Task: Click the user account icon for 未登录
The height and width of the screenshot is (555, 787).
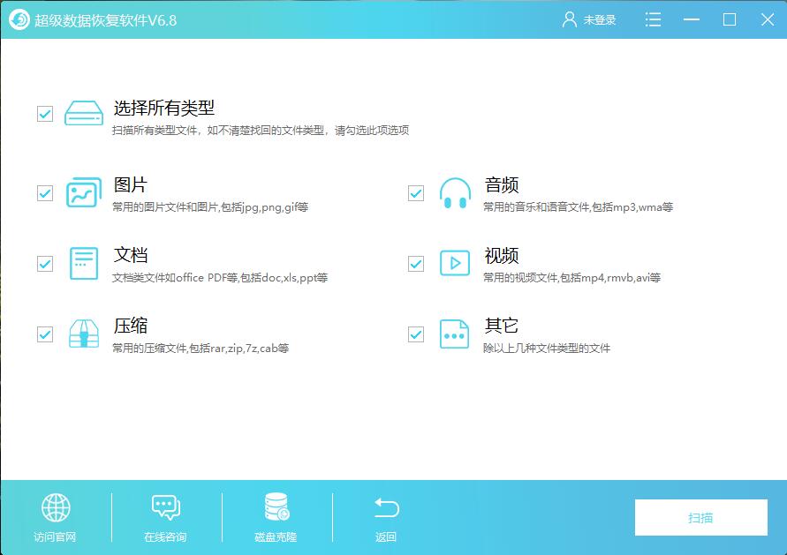Action: coord(569,19)
